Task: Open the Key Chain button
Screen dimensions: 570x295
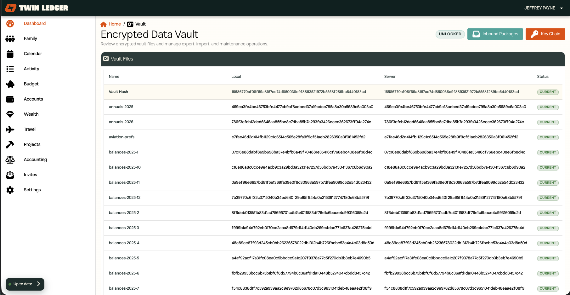Action: click(545, 34)
